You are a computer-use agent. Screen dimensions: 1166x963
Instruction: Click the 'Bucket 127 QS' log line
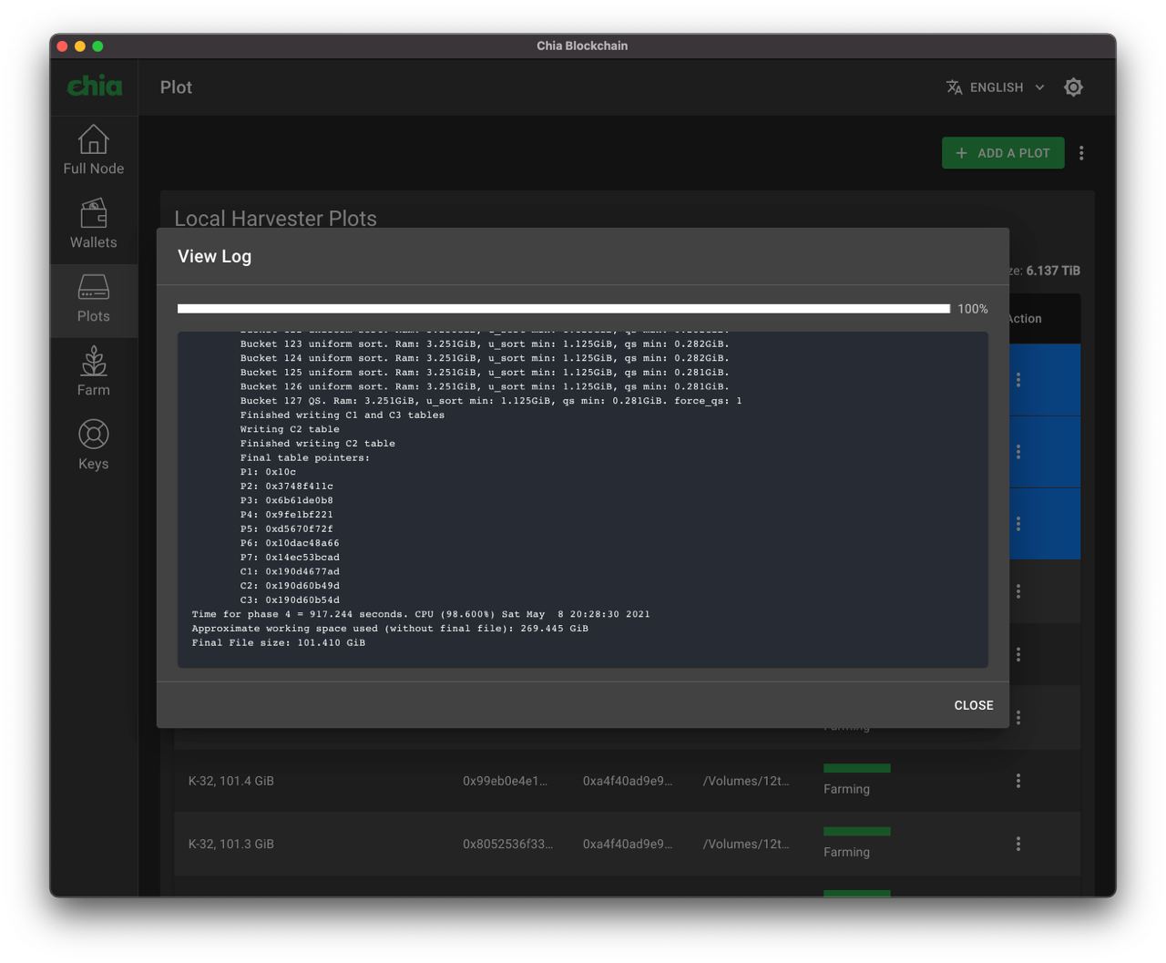tap(491, 401)
